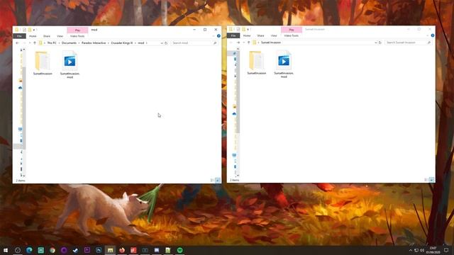
Task: Open Quick Access Toolbar dropdown in Sunset Invasion window
Action: tap(248, 30)
